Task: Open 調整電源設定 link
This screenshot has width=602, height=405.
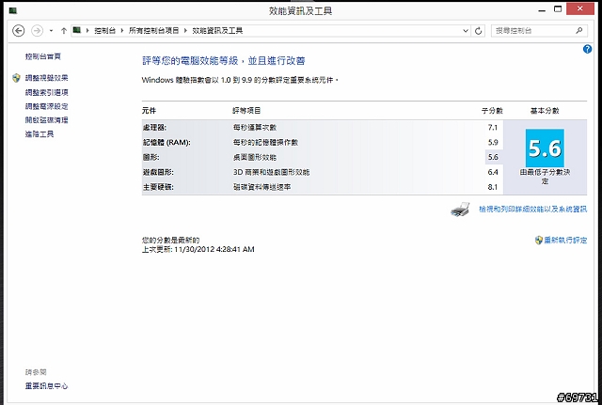Action: (46, 106)
